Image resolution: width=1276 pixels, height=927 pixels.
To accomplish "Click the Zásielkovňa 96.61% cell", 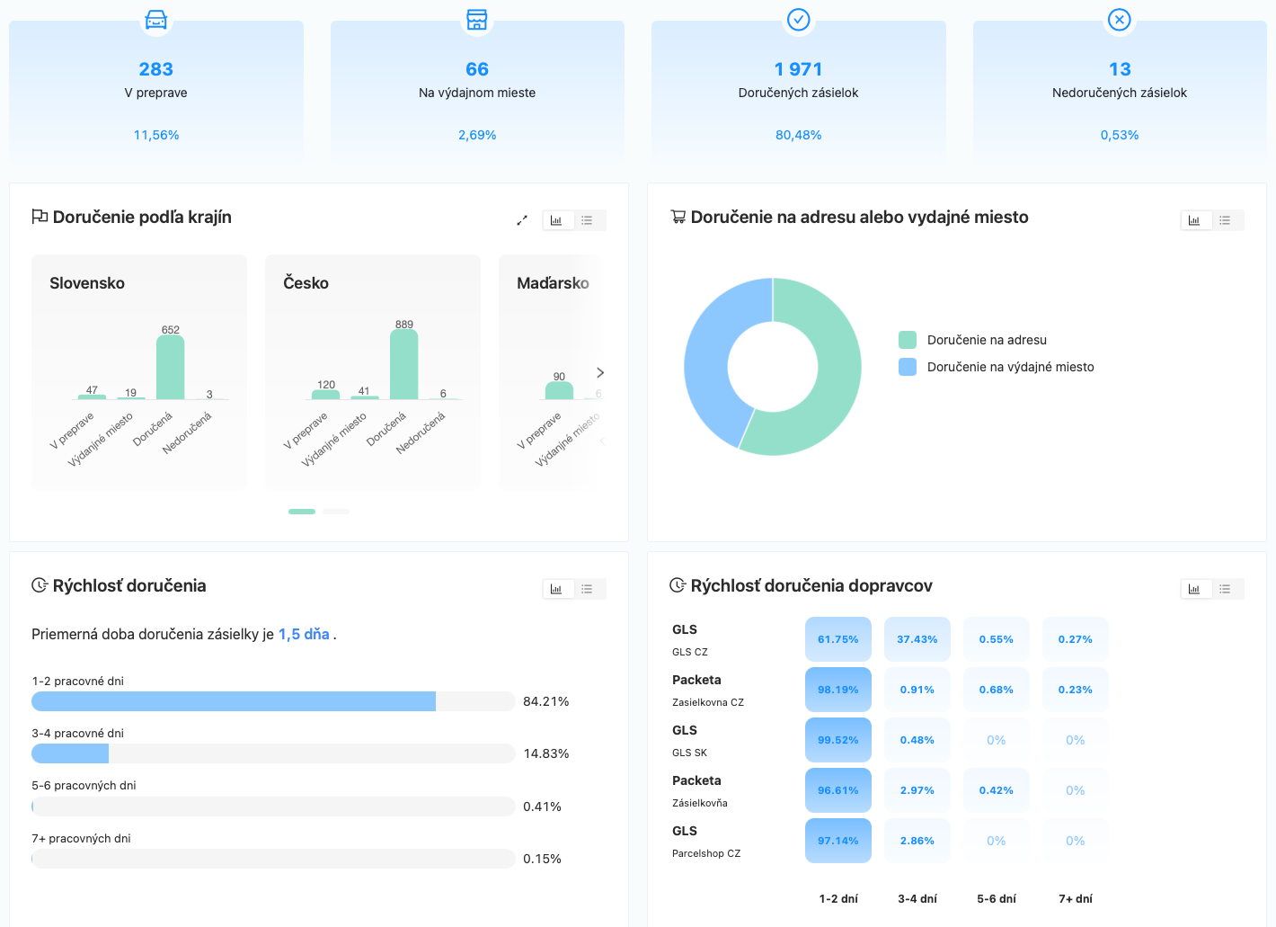I will [838, 790].
